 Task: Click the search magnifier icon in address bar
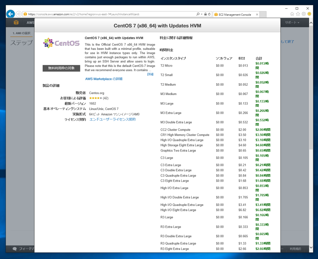click(x=198, y=14)
